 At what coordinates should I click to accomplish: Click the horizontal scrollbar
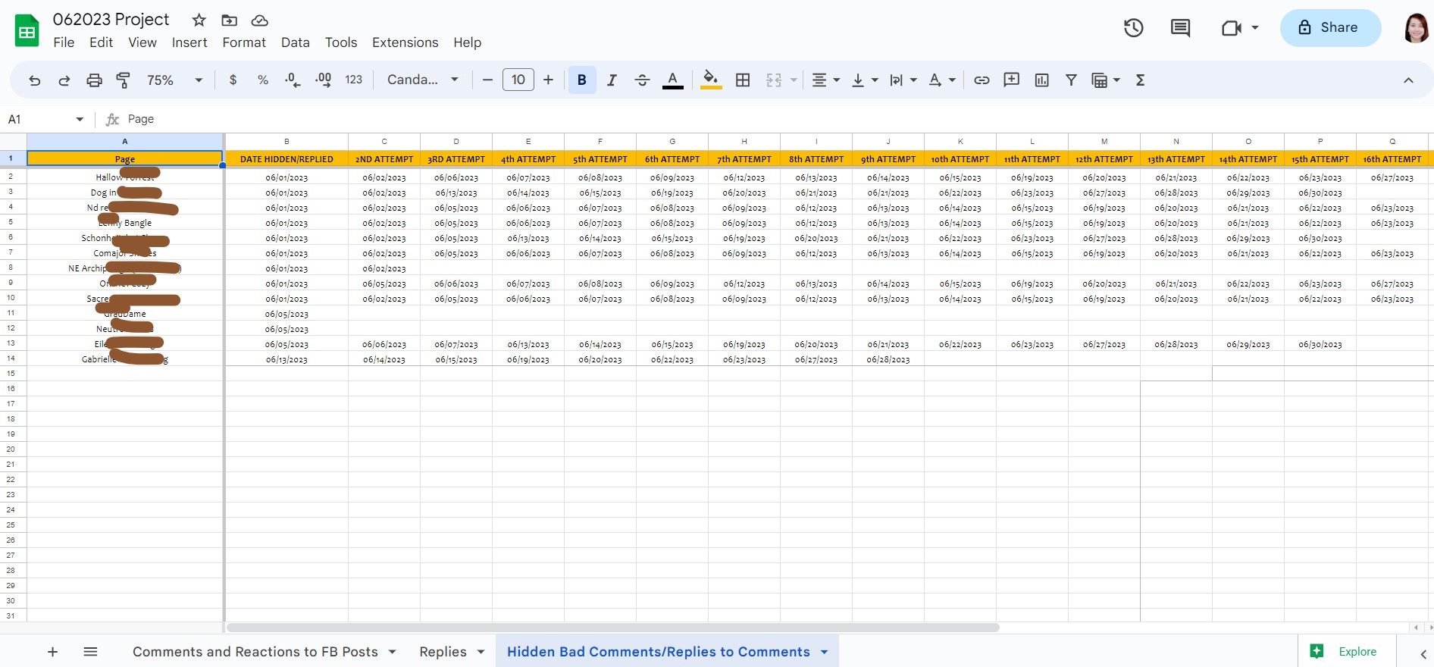(x=612, y=628)
